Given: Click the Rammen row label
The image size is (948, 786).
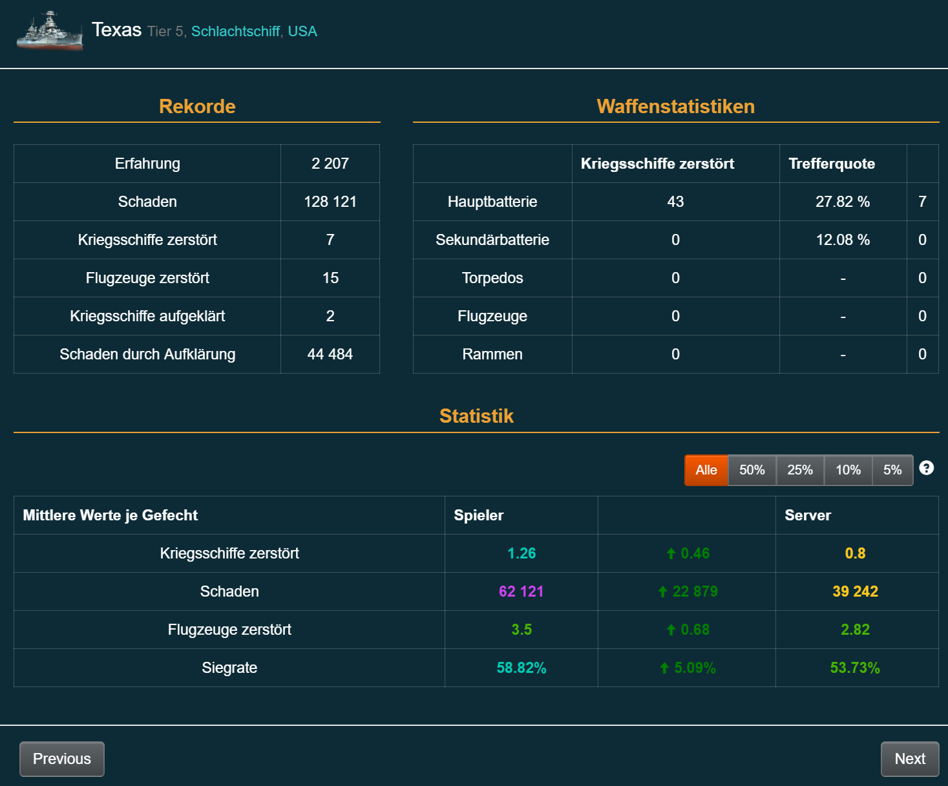Looking at the screenshot, I should [x=492, y=354].
